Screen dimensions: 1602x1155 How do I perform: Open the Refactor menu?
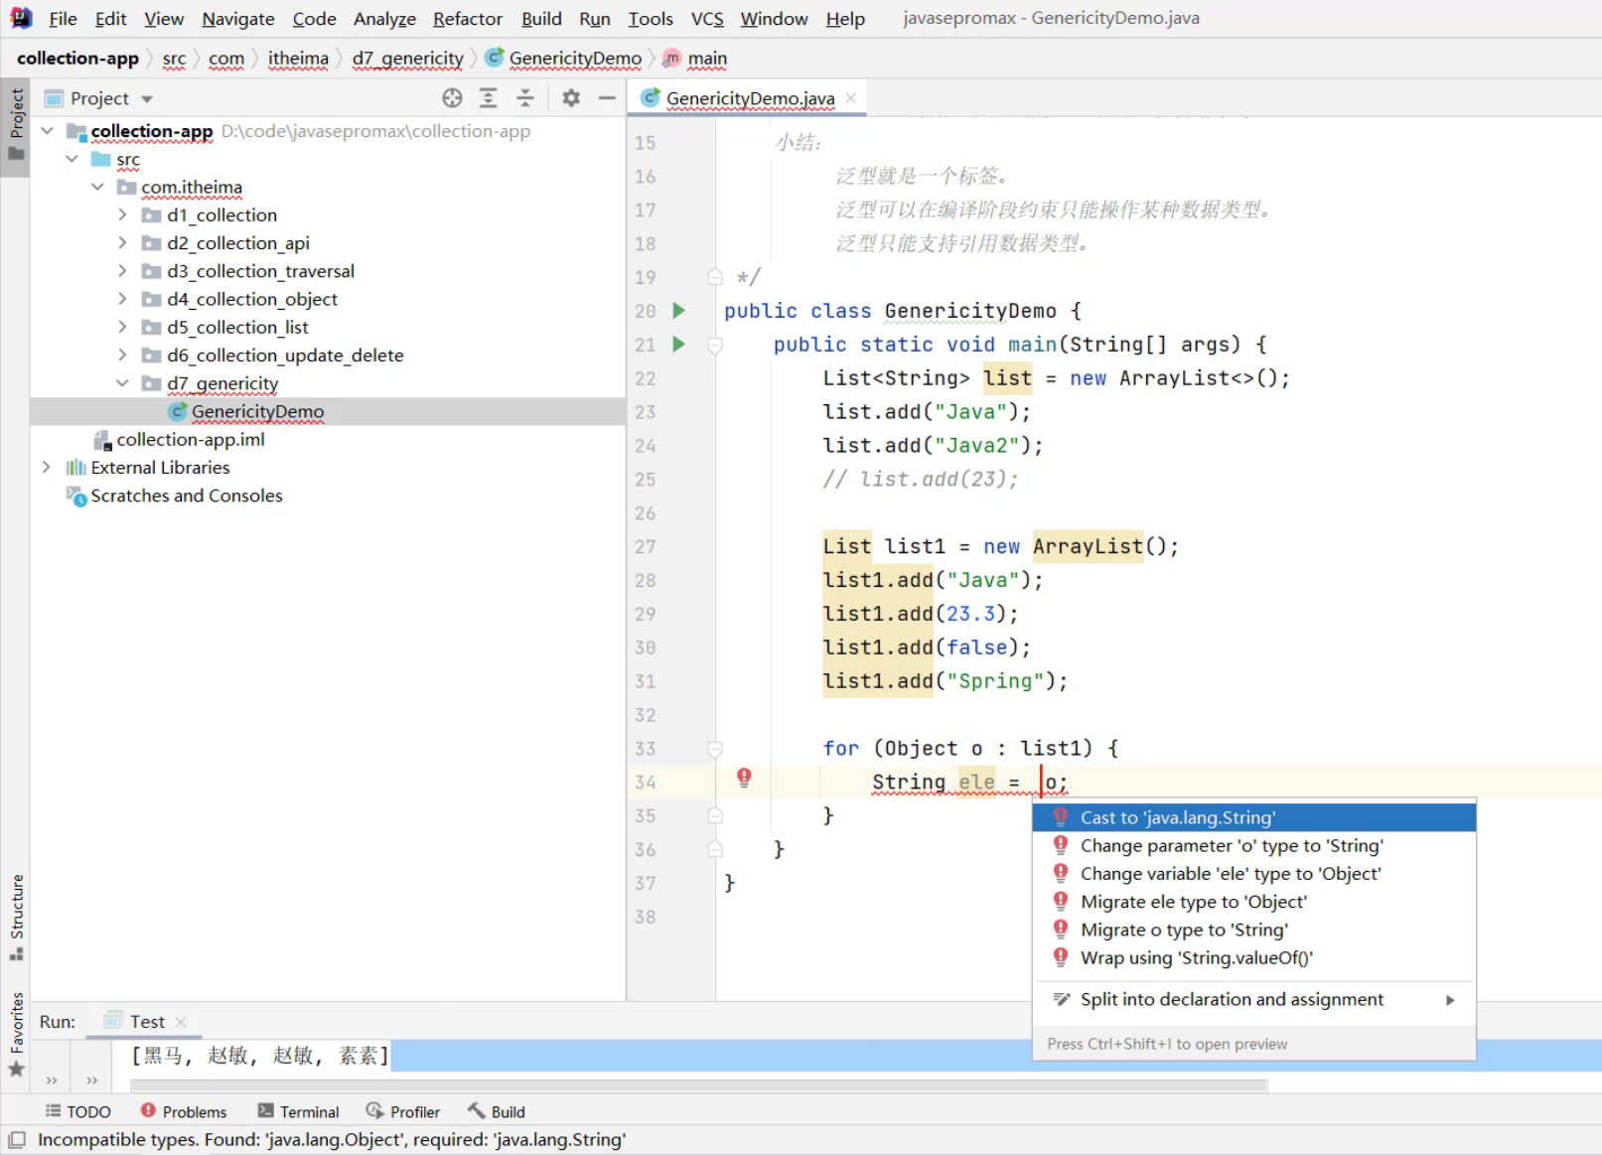tap(467, 19)
